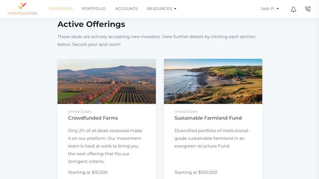Viewport: 319px width, 179px height.
Task: Click the coastal farmland fund photo
Action: [213, 82]
